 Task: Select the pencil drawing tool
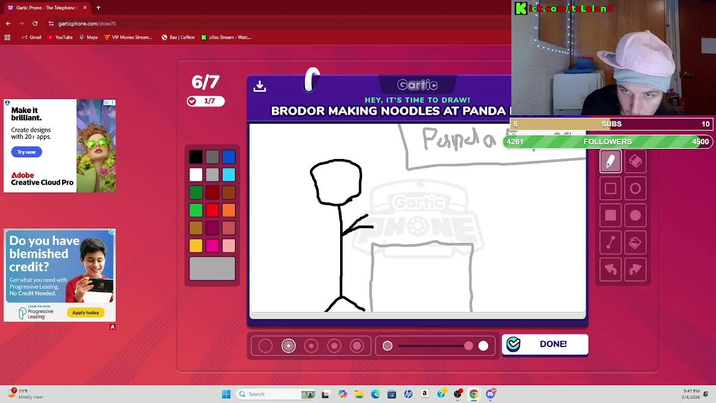610,162
